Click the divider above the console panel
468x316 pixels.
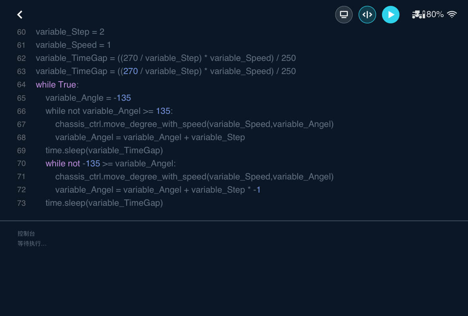tap(234, 220)
